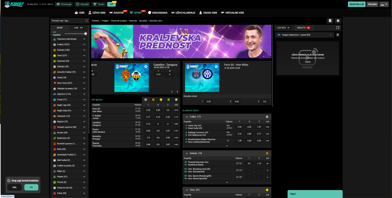Click Prijava link in live stream panel

coord(307,62)
